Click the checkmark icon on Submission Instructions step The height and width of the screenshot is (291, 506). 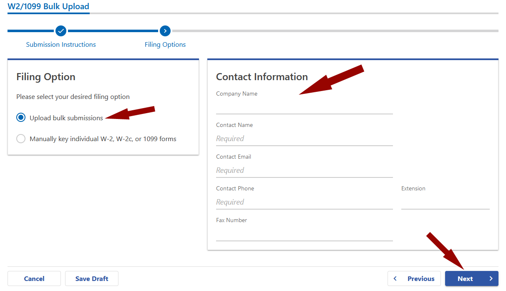point(61,31)
